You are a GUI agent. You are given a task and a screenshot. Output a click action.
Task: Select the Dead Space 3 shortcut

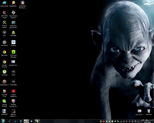(x=4, y=81)
